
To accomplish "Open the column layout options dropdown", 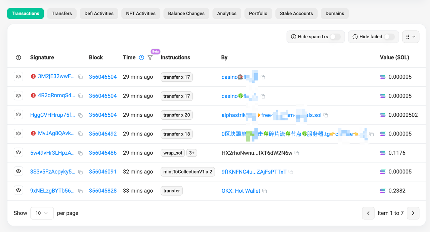I will [x=411, y=37].
